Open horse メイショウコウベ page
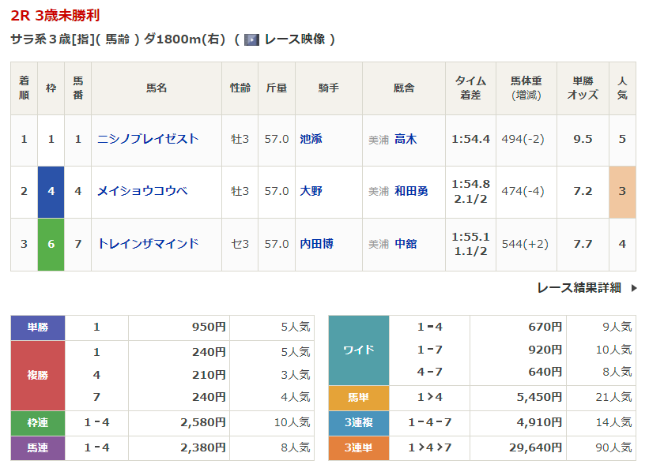Viewport: 649px width, 468px height. point(142,191)
